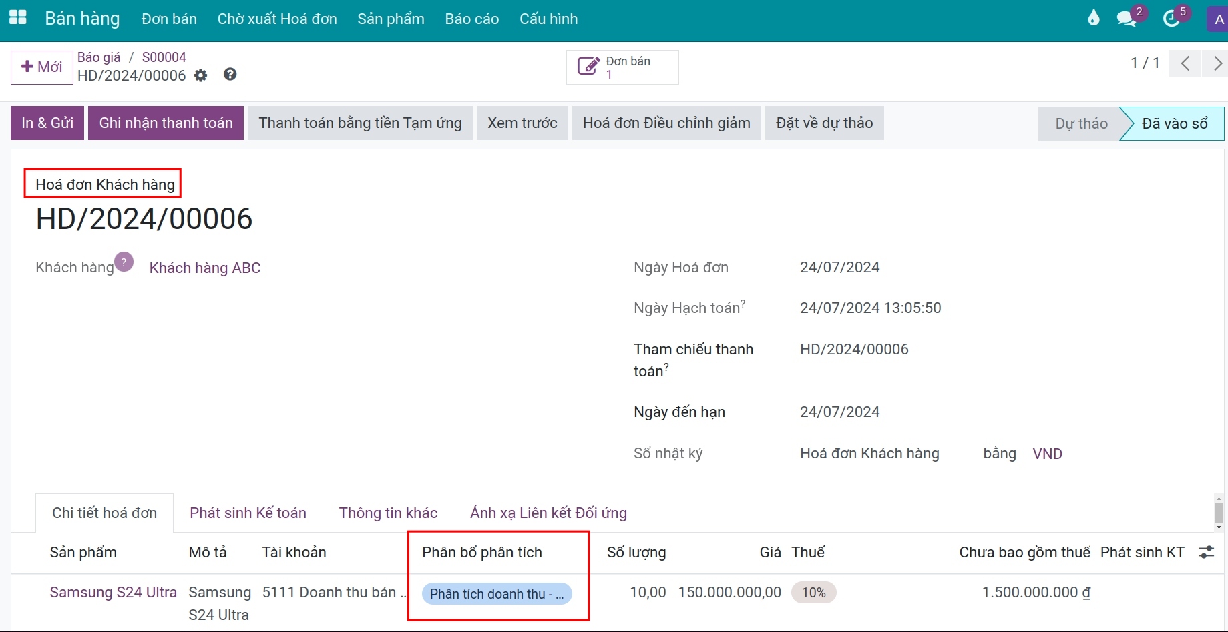Click the VND currency link
The width and height of the screenshot is (1228, 632).
(1047, 454)
